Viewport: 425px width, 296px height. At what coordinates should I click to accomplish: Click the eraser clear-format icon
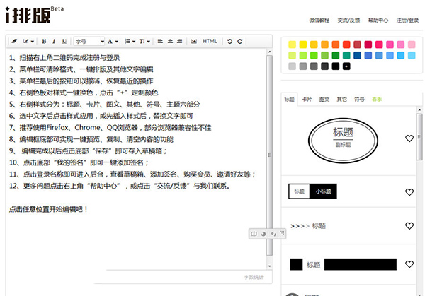click(14, 42)
